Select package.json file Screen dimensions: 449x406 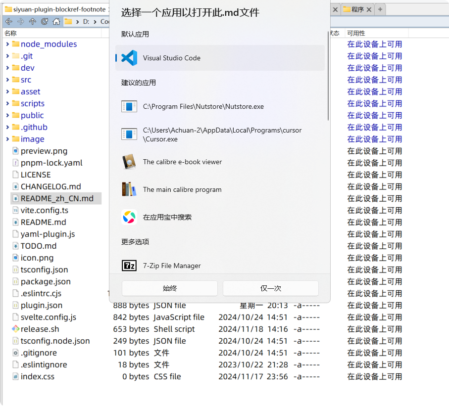tap(46, 281)
